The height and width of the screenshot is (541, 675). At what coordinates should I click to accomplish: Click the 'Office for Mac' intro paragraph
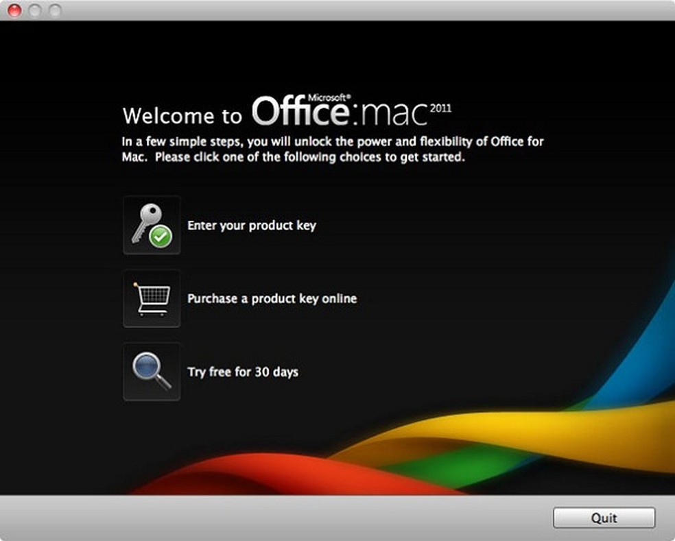[332, 149]
